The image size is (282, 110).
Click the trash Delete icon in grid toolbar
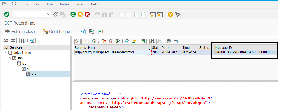click(111, 41)
